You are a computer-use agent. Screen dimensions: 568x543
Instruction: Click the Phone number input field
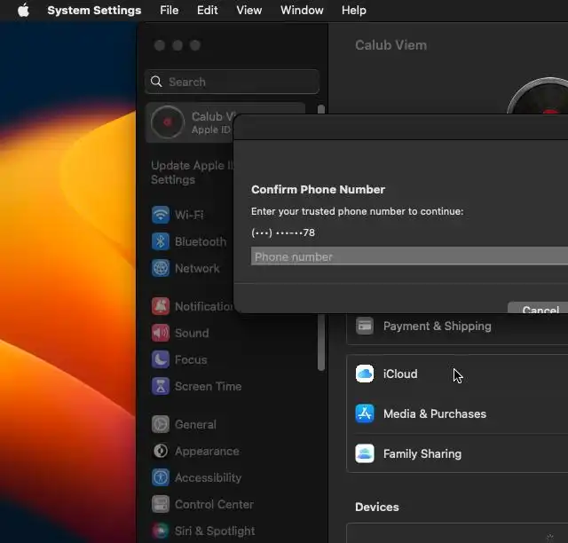click(x=409, y=256)
